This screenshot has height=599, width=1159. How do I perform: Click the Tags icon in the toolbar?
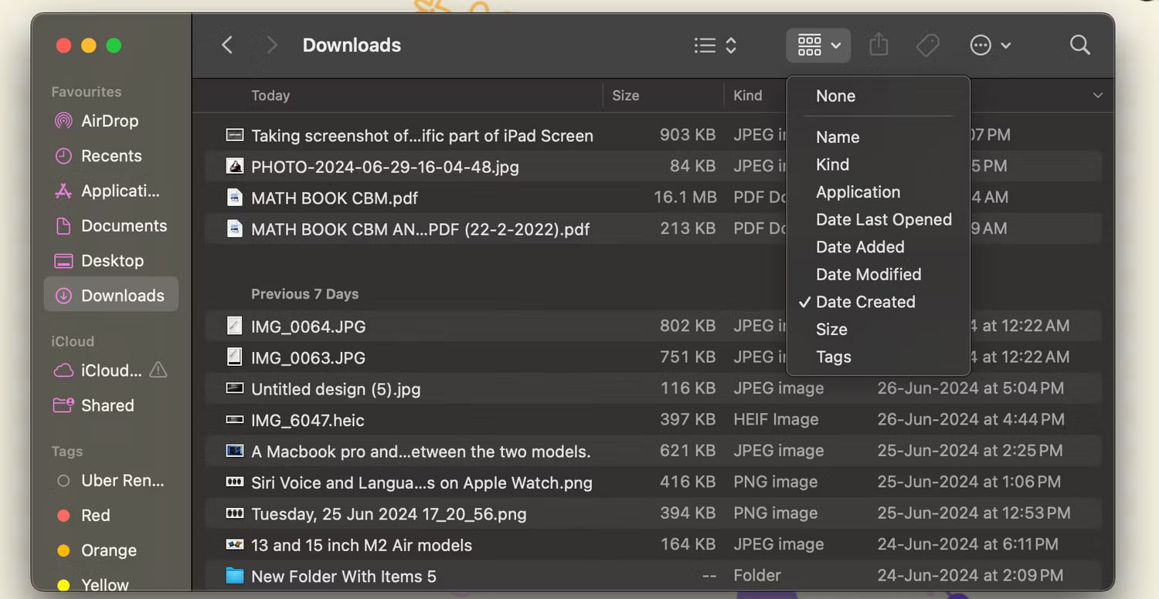click(x=927, y=46)
